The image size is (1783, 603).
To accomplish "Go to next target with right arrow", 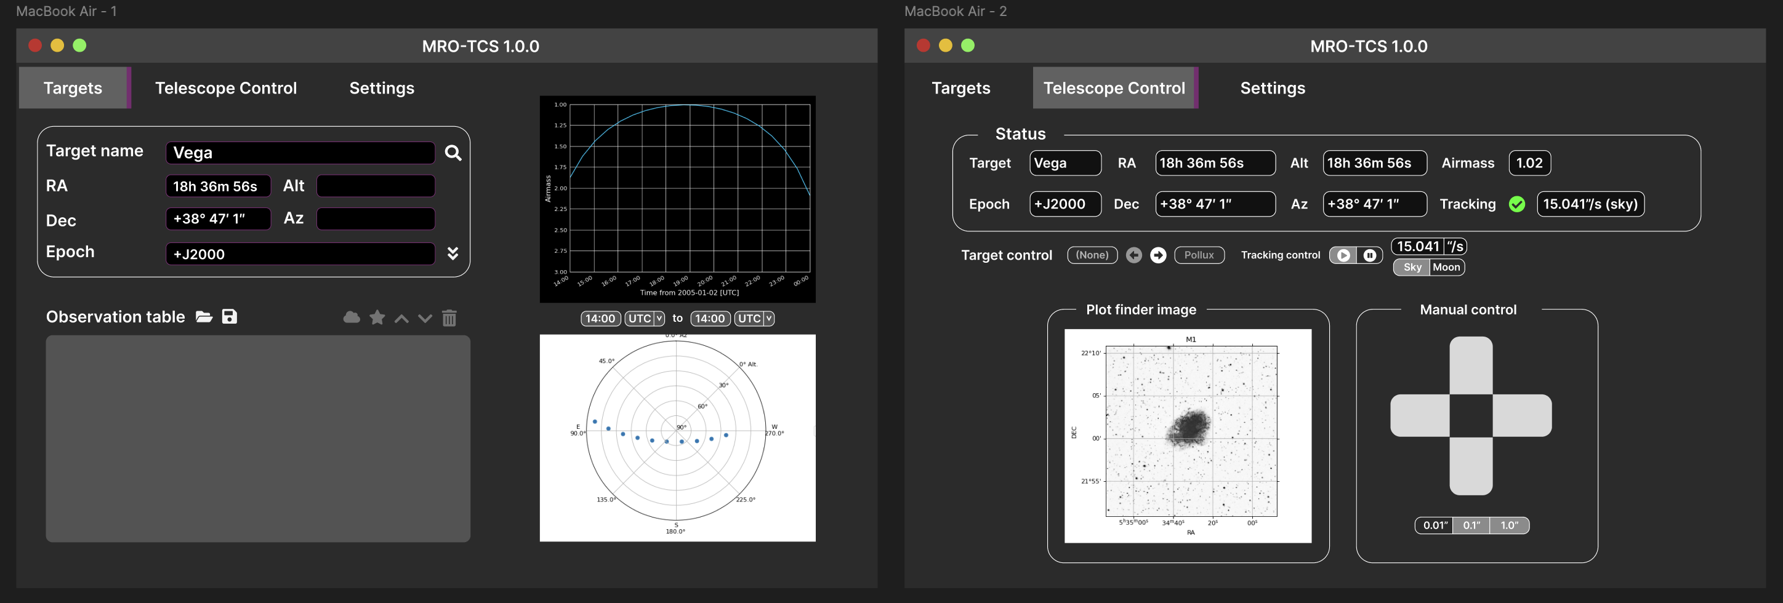I will pyautogui.click(x=1158, y=255).
